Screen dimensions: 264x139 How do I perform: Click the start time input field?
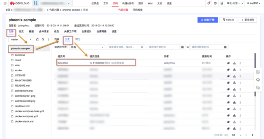pyautogui.click(x=163, y=47)
